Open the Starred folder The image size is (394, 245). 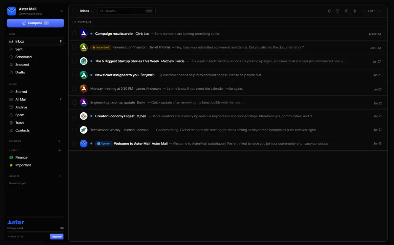pyautogui.click(x=35, y=92)
